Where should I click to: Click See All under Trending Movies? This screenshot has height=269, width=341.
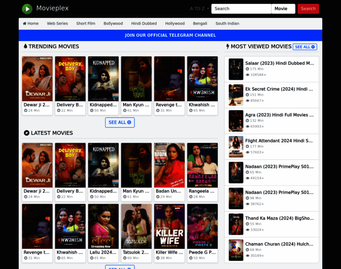click(x=120, y=122)
